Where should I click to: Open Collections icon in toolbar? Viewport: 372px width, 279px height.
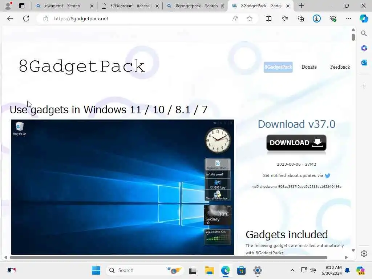301,19
